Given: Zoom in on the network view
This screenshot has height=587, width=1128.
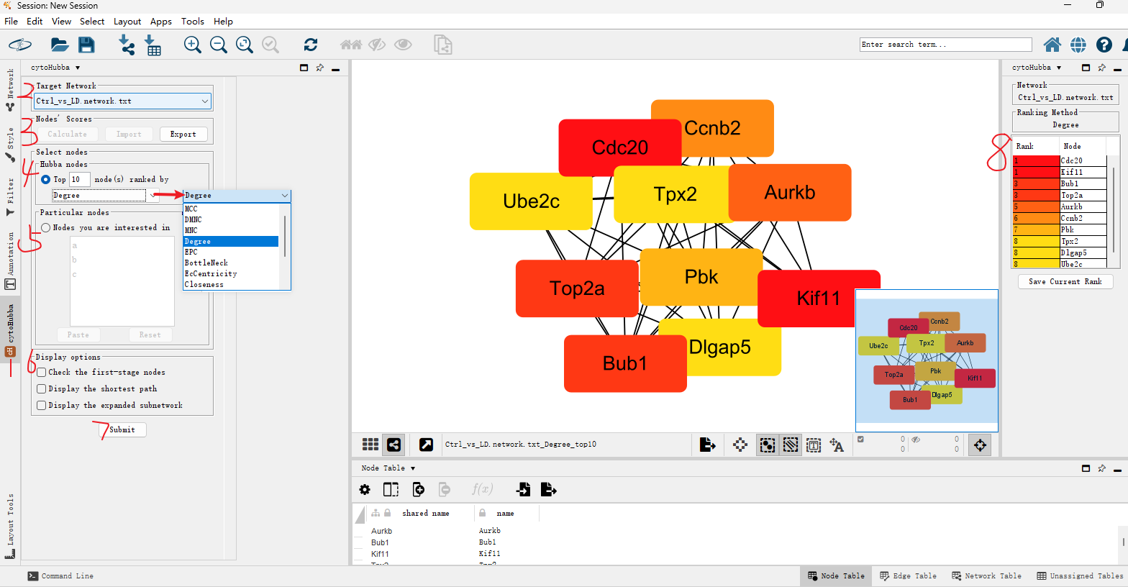Looking at the screenshot, I should 192,45.
